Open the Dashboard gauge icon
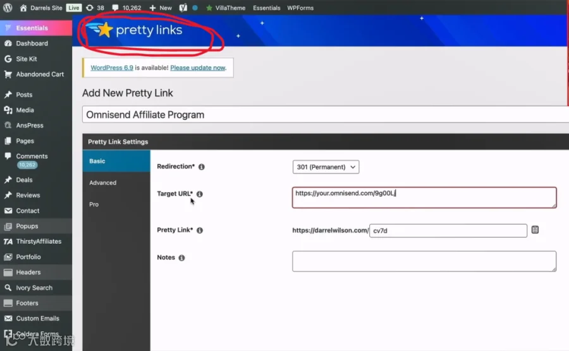This screenshot has width=569, height=351. pos(8,44)
